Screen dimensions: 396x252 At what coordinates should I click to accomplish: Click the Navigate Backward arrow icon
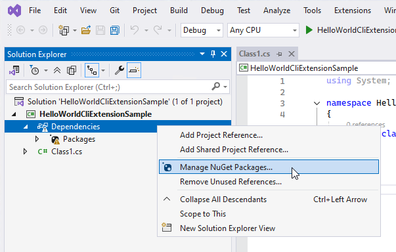click(x=21, y=30)
